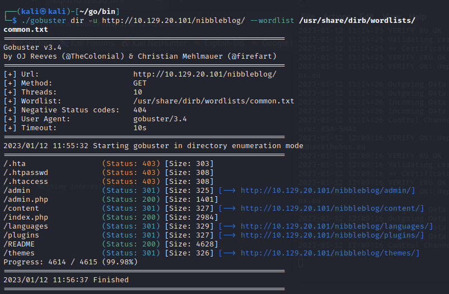Click the wordlist path in the command line
Viewport: 449px width, 294px height.
pyautogui.click(x=357, y=21)
